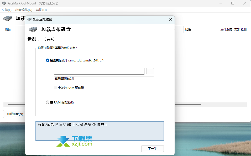
Task: Click the large disk icon beside 加载虚拟磁盘 heading
Action: [33, 29]
